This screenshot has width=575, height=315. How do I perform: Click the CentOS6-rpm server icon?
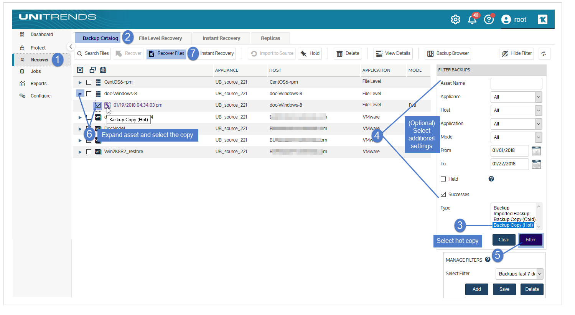(98, 82)
